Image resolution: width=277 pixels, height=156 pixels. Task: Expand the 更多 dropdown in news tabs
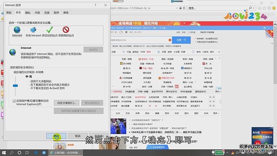[x=216, y=113]
